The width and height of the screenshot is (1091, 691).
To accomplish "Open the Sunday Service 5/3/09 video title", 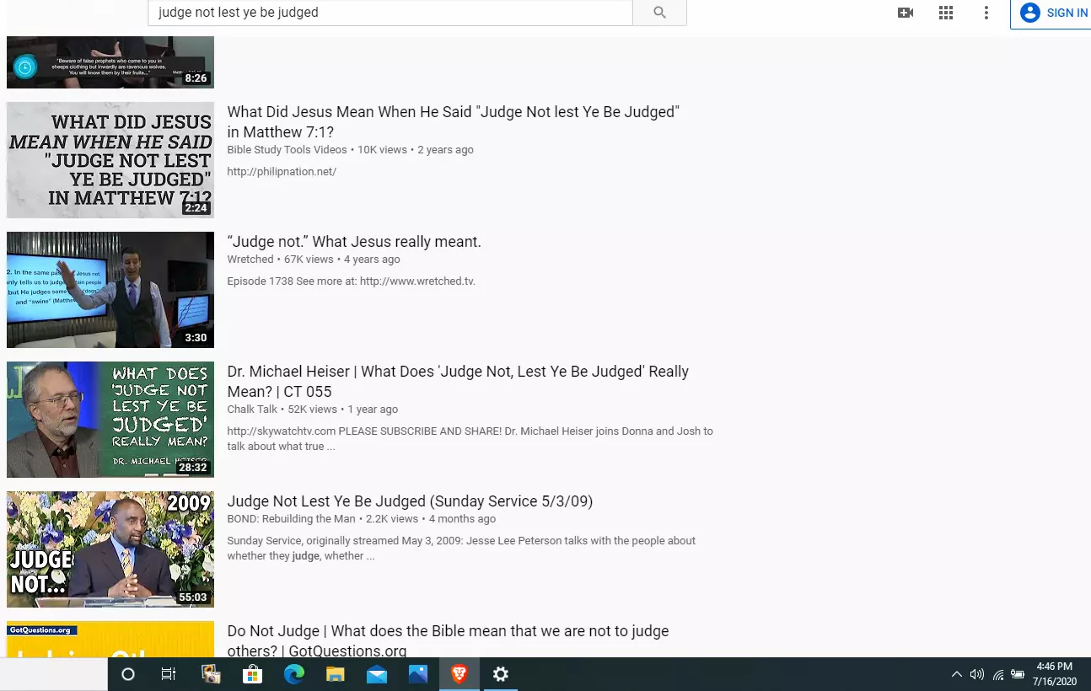I will point(410,501).
